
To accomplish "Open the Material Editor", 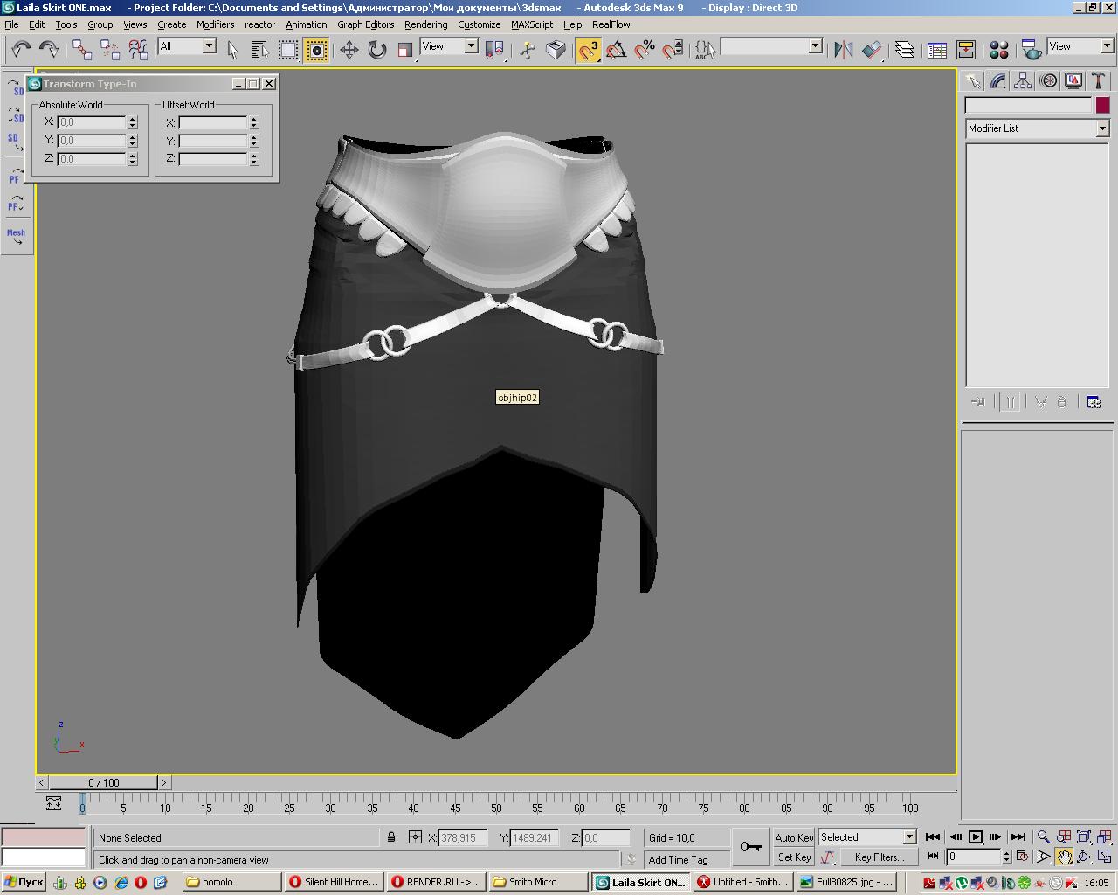I will [x=999, y=49].
